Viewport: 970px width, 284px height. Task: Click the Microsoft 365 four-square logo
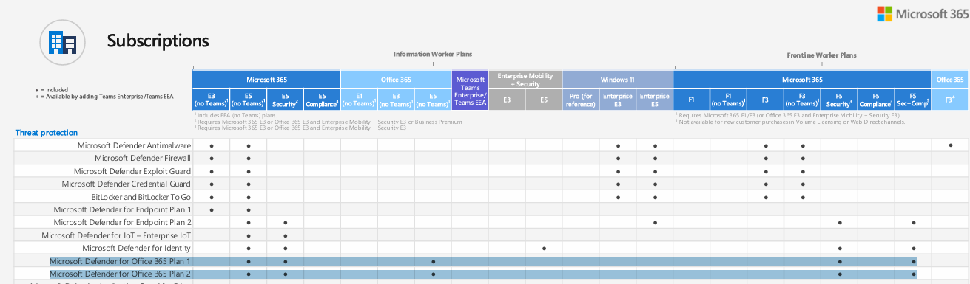click(x=885, y=13)
